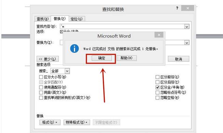
Task: Cancel the dialog with 取消
Action: point(178,59)
